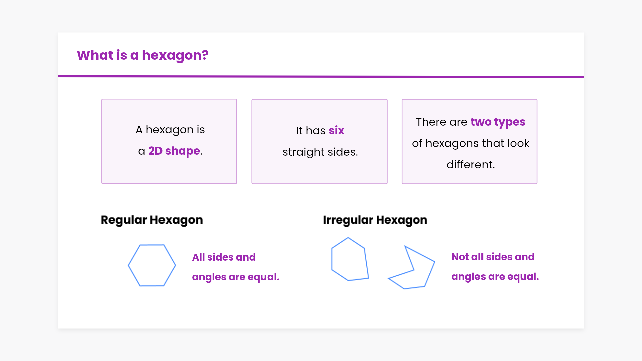Click the 'A hexagon is' text line
This screenshot has height=361, width=642.
[x=170, y=130]
